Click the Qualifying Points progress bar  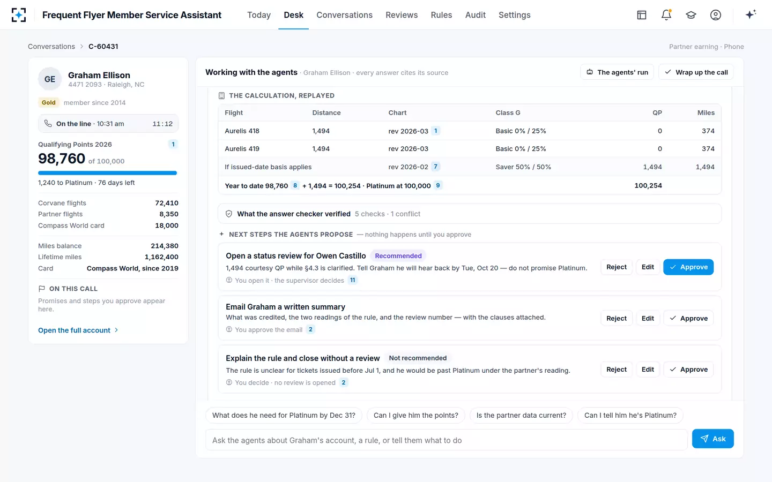[108, 173]
